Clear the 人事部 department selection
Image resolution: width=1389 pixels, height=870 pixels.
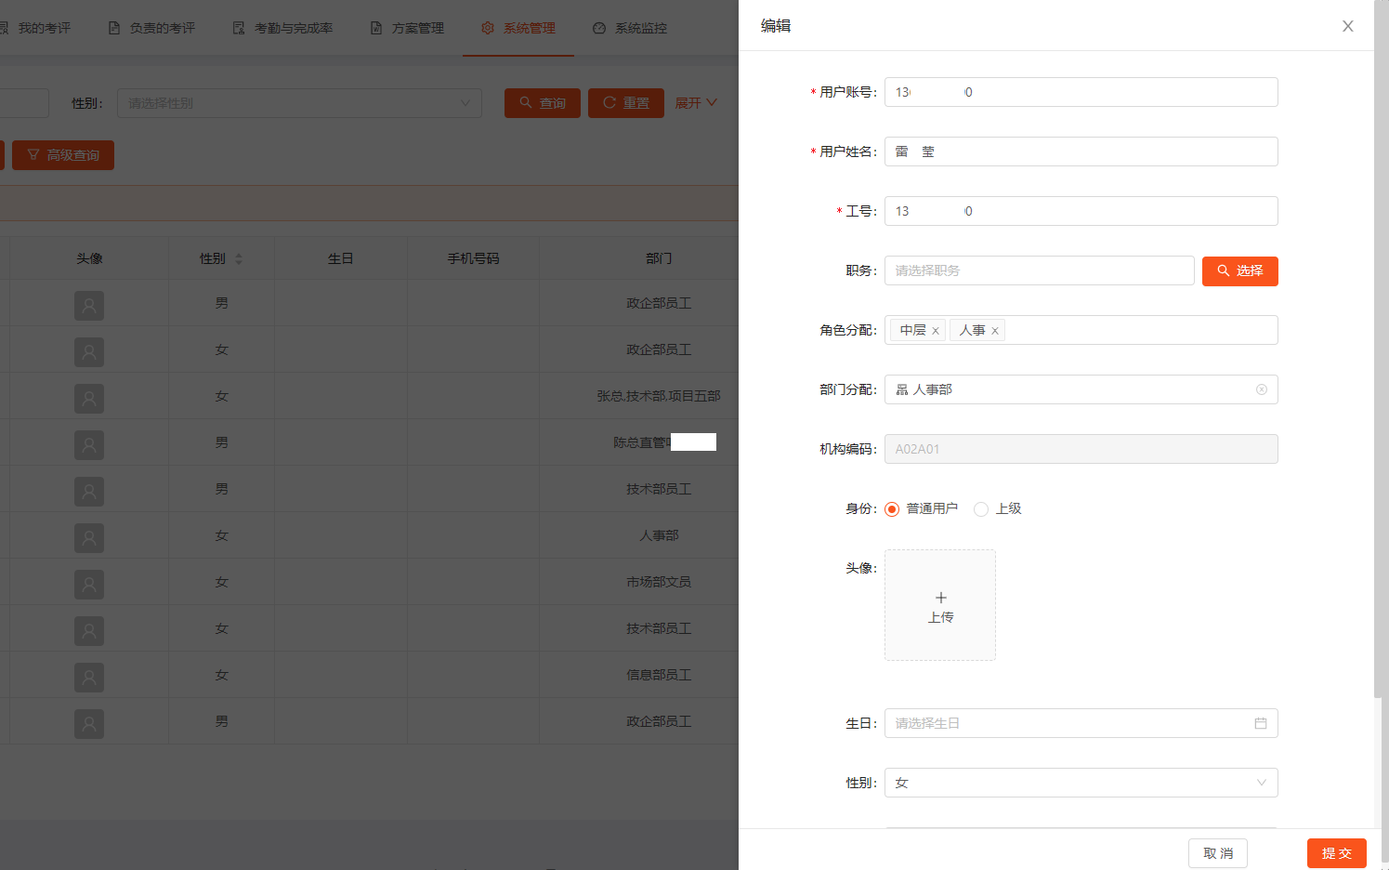click(1261, 389)
